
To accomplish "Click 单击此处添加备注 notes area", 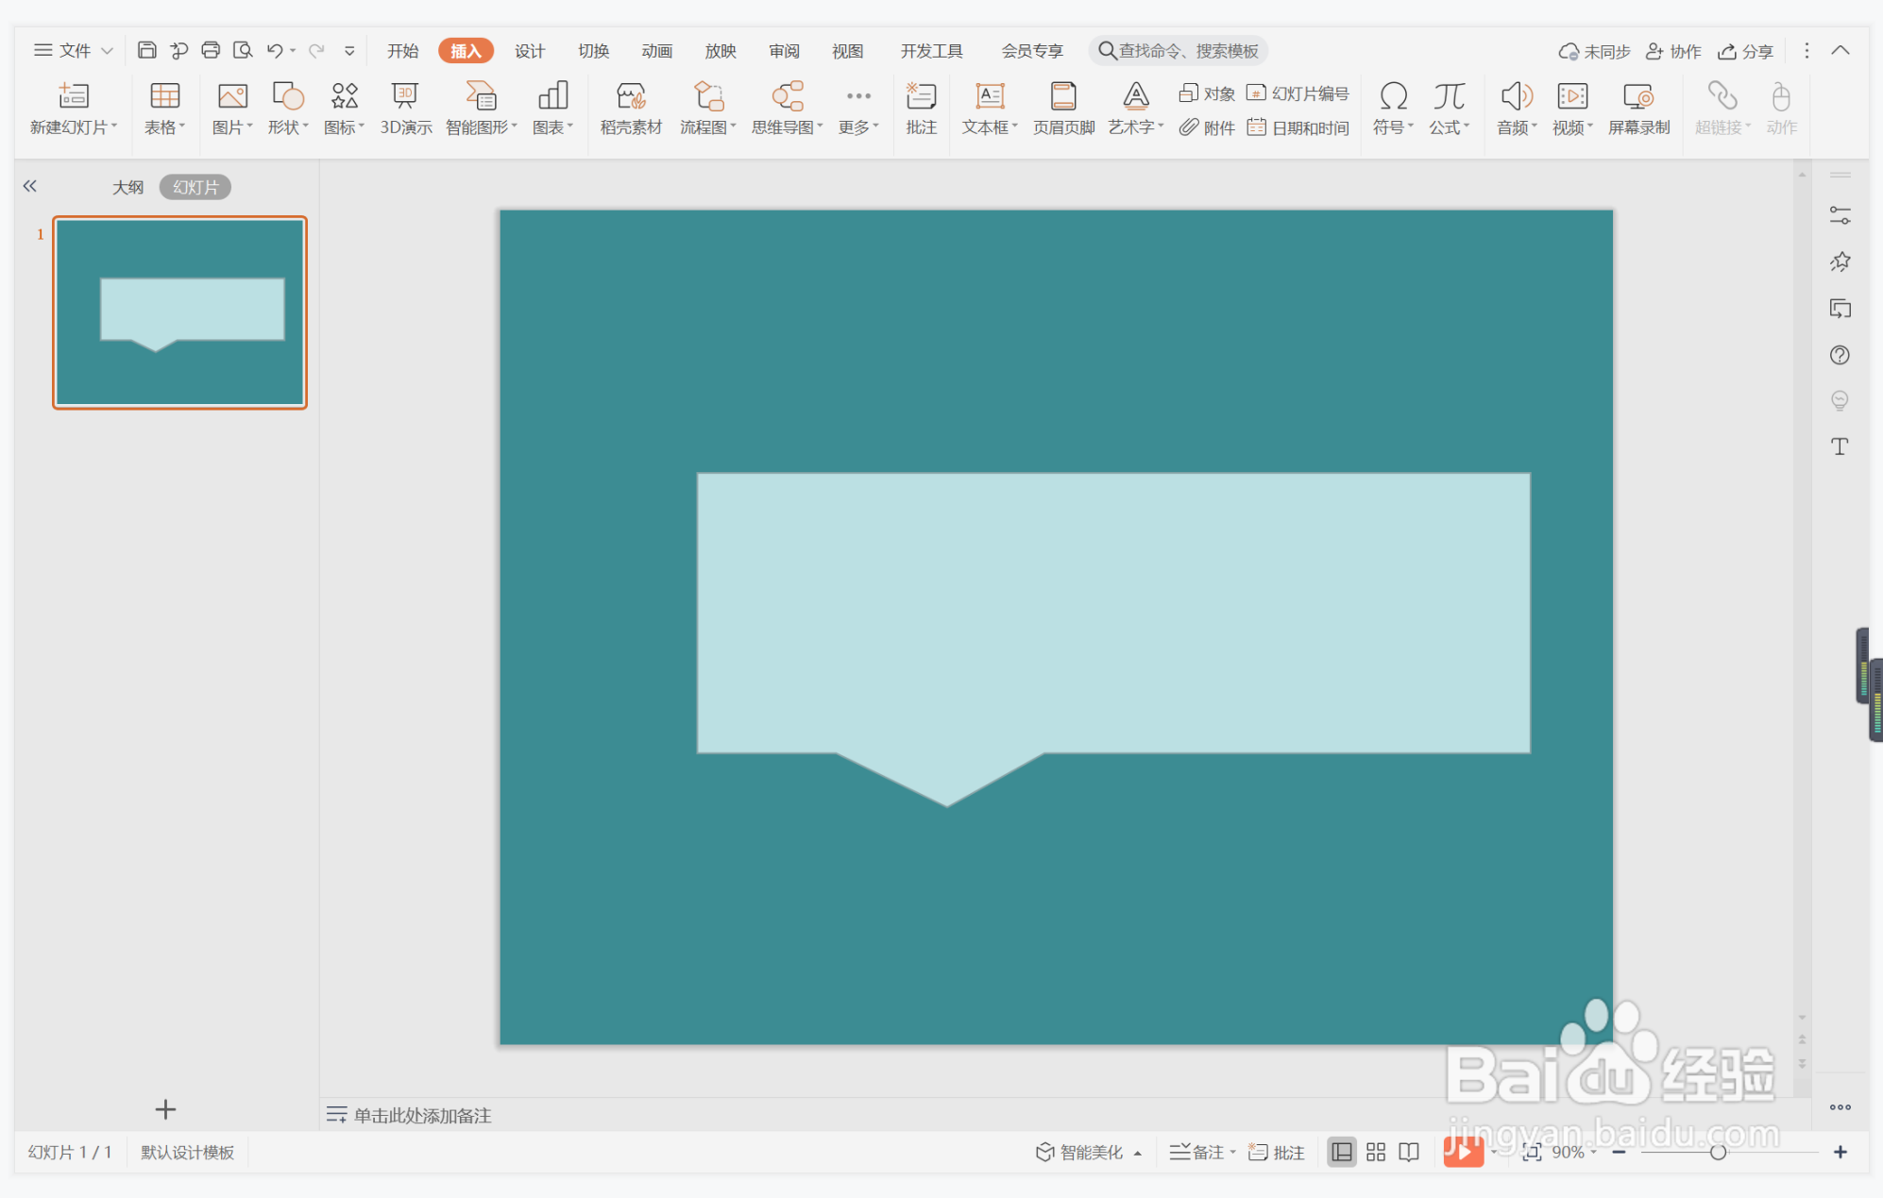I will point(422,1115).
